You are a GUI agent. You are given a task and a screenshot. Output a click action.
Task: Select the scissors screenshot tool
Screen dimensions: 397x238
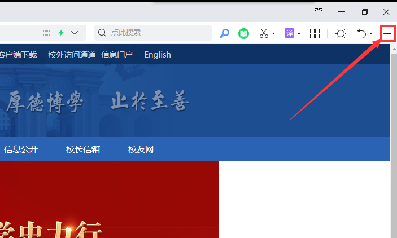(x=264, y=33)
